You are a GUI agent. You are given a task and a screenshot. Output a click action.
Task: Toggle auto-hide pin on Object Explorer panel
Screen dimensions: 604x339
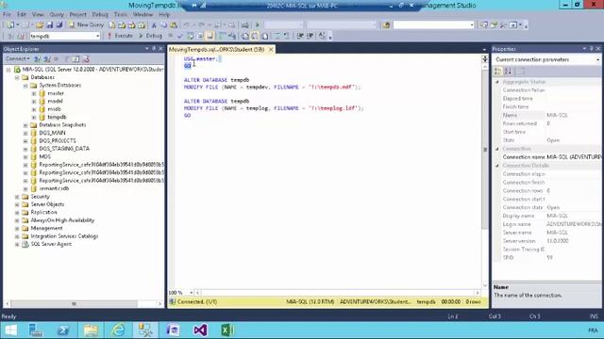click(x=154, y=48)
